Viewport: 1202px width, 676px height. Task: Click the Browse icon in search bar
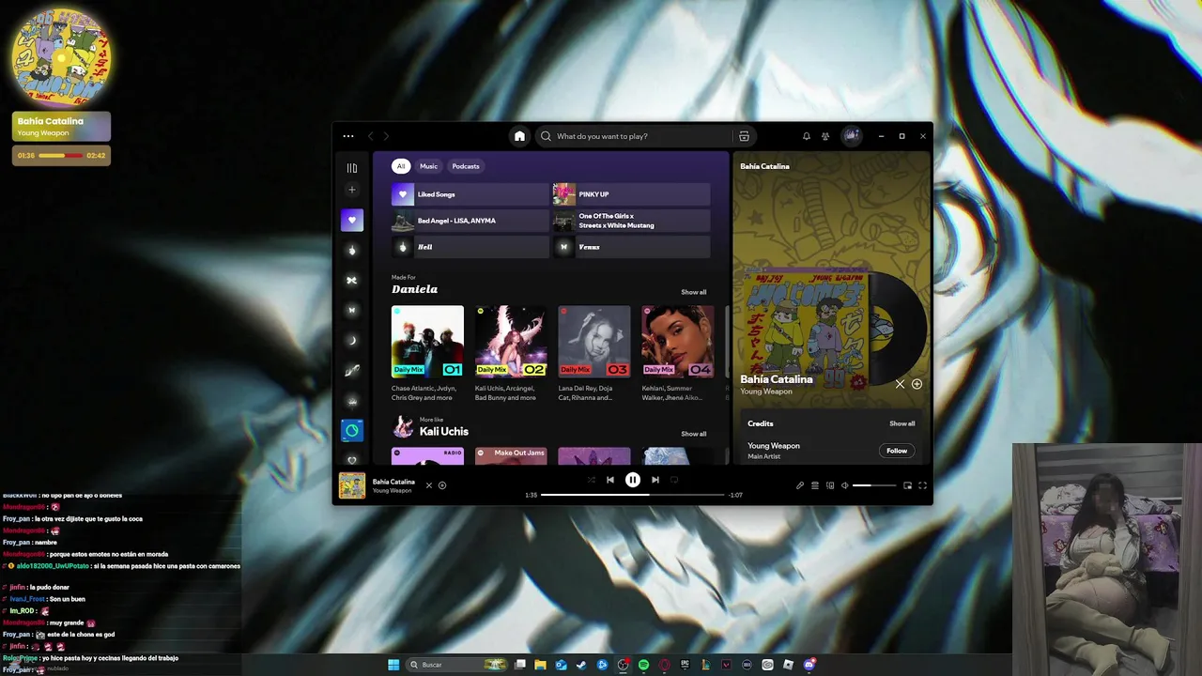click(x=744, y=136)
